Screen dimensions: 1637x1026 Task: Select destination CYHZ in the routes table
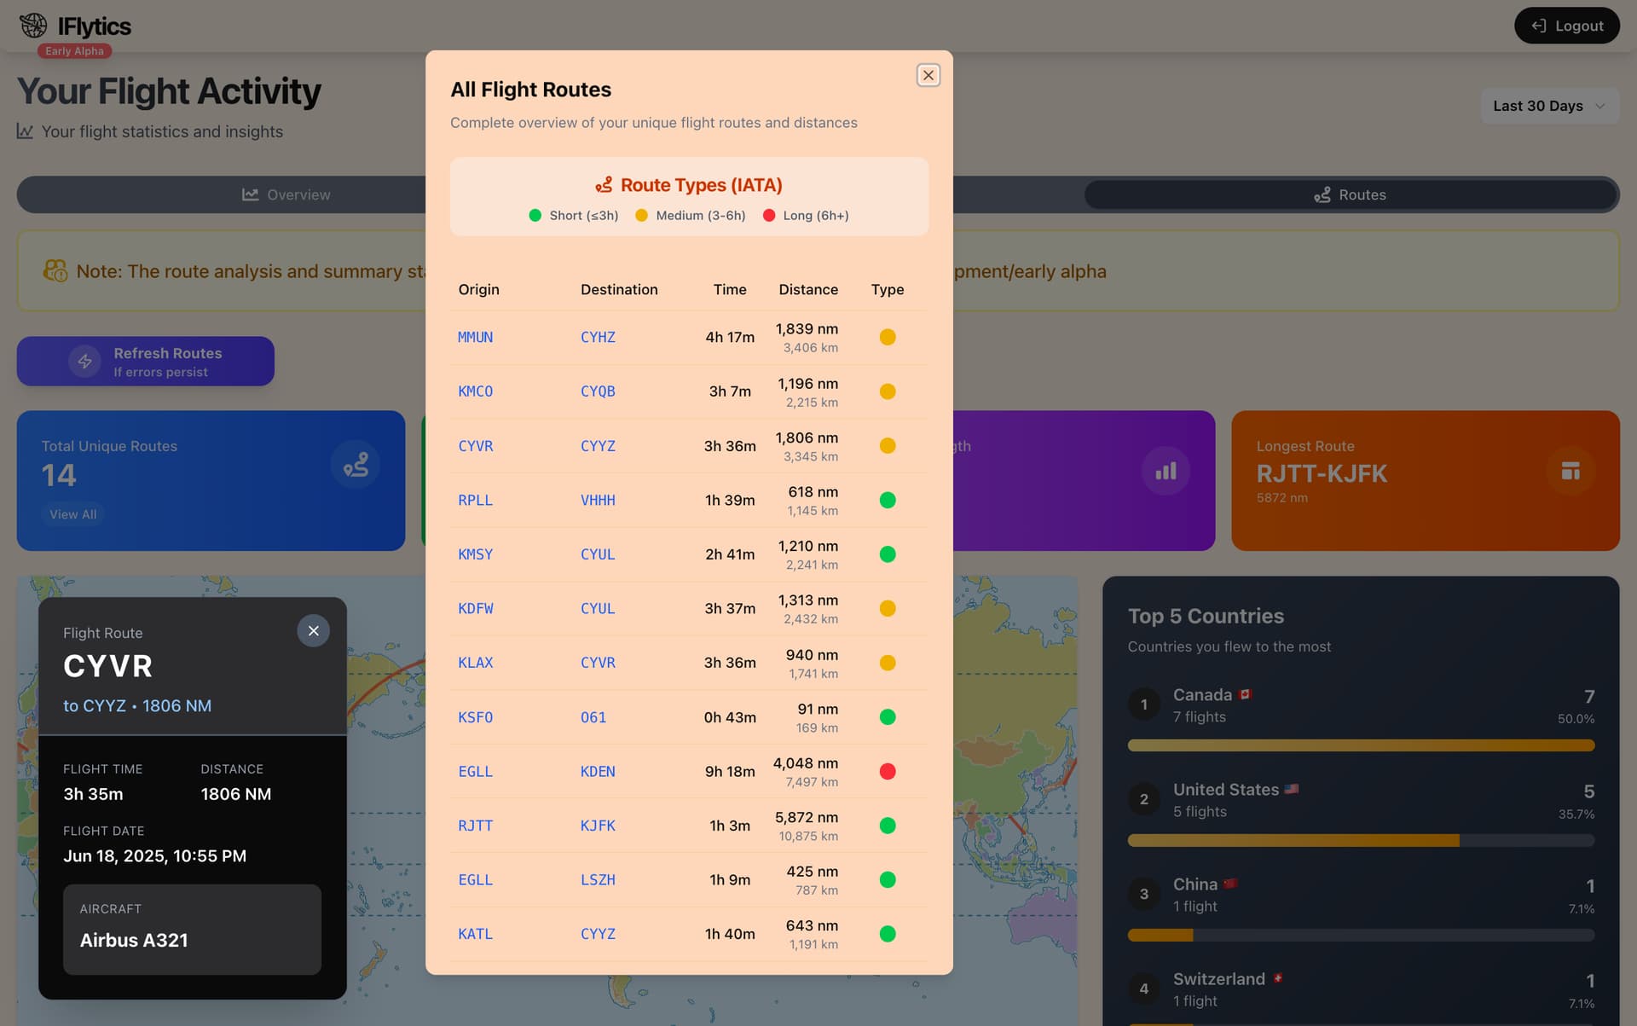(x=598, y=338)
